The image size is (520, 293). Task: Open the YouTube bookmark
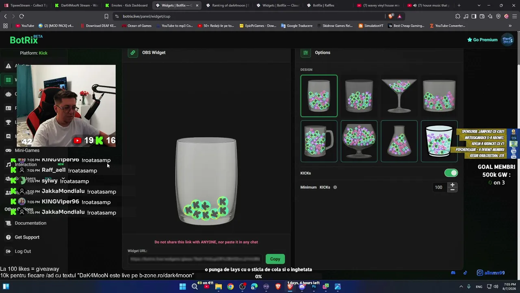(25, 26)
